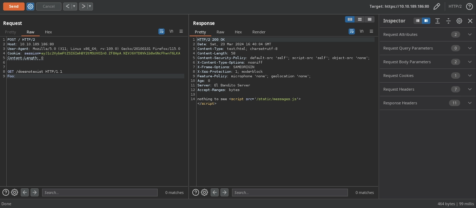Screen dimensions: 476x208
Task: Open the Request search settings gear
Action: (x=14, y=192)
